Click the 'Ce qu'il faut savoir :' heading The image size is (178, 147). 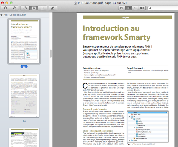tap(136, 68)
